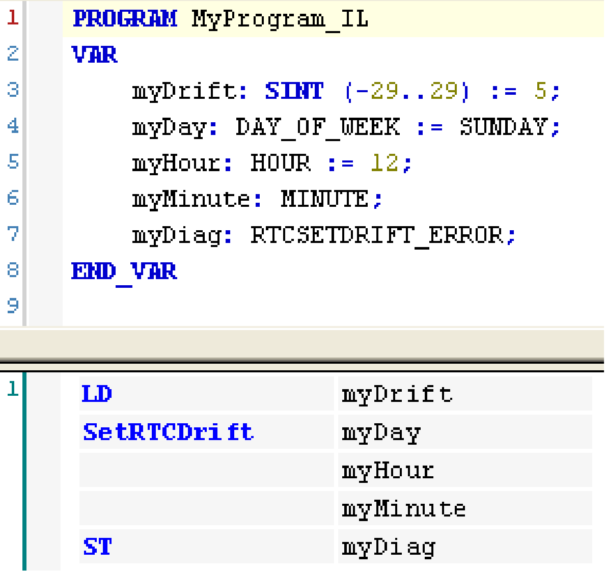Place cursor on the VAR keyword
605x571 pixels.
pyautogui.click(x=95, y=55)
